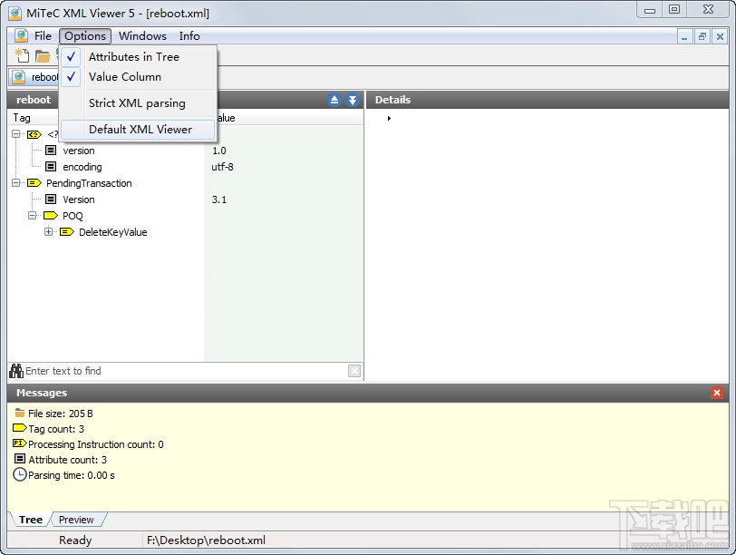Click the Enter text to find field

tap(136, 370)
